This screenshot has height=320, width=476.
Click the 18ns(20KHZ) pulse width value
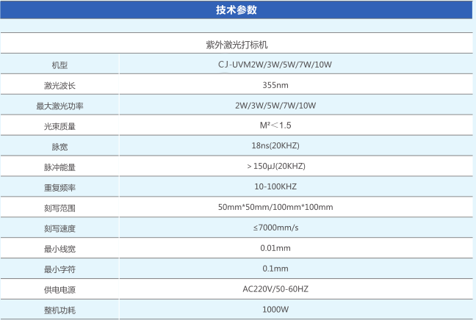click(x=275, y=145)
